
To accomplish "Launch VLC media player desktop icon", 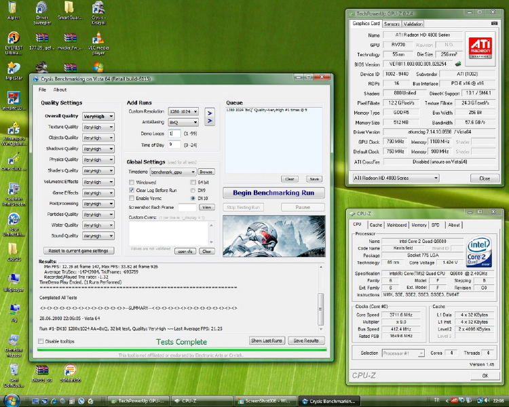I will click(98, 43).
